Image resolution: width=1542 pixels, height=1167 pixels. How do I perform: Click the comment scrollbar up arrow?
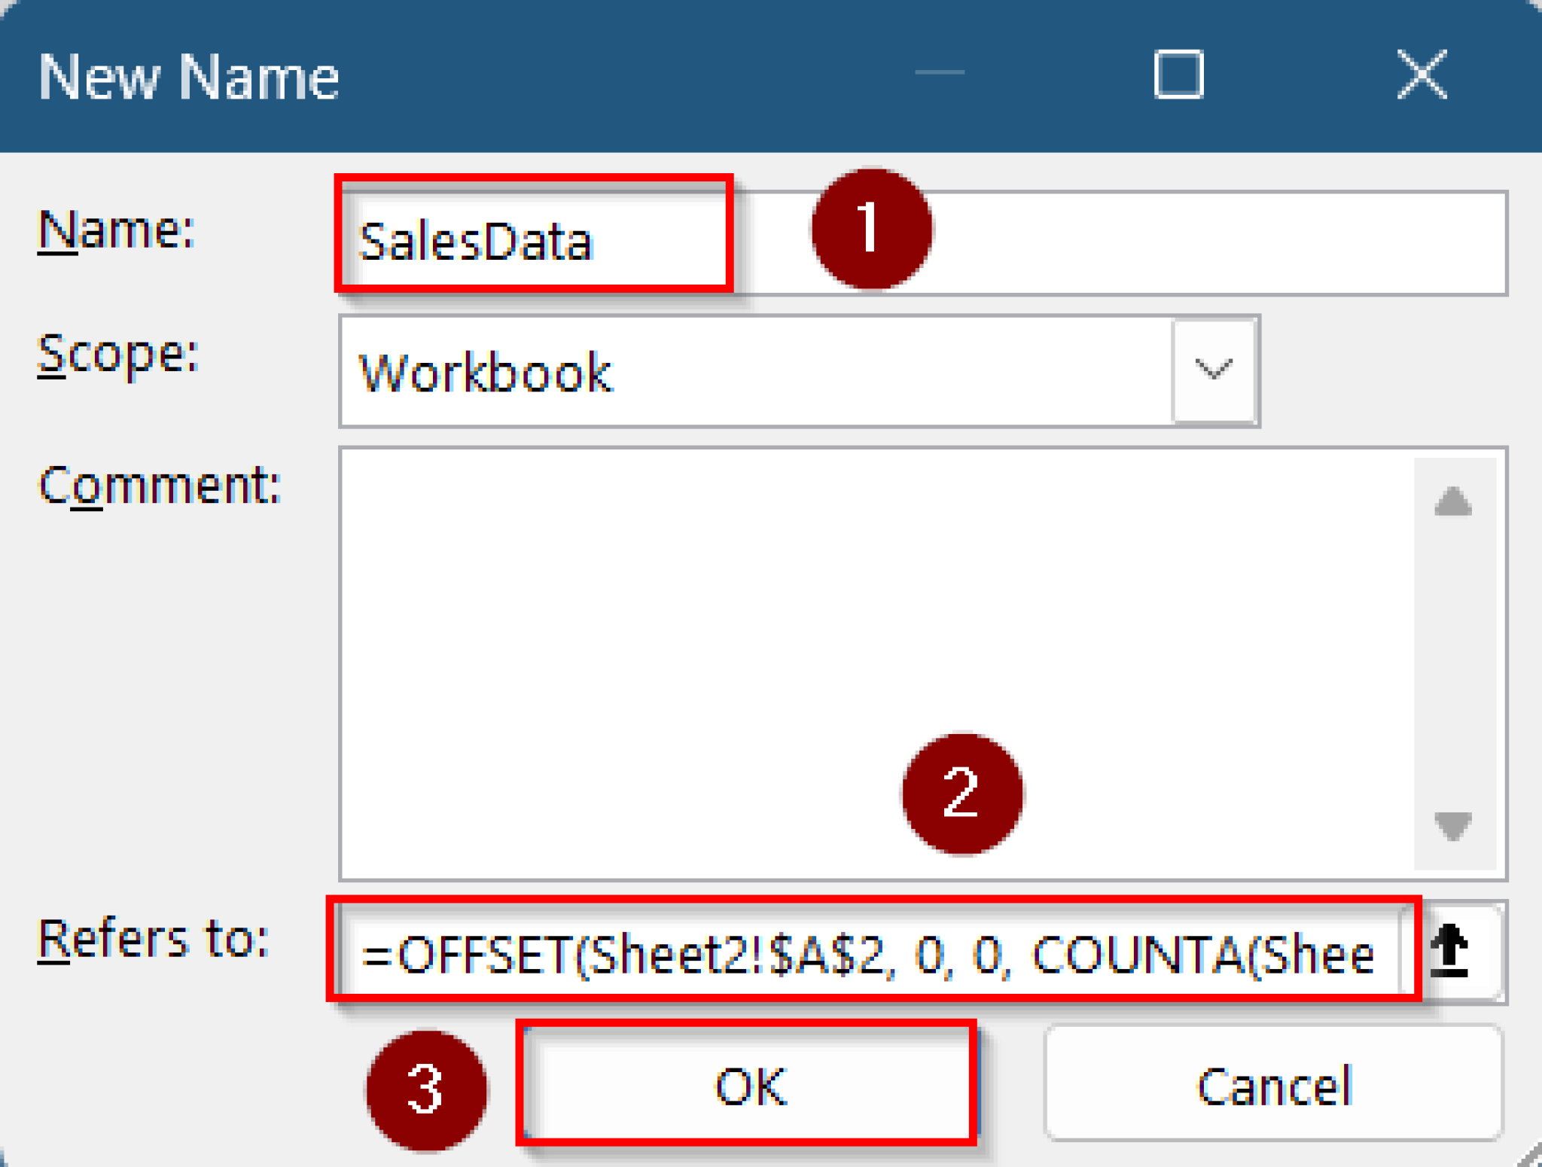pos(1453,501)
